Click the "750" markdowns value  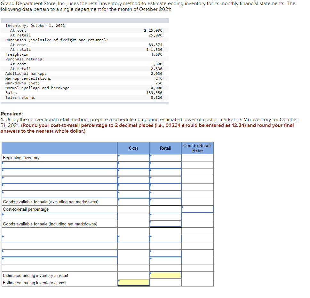(159, 83)
